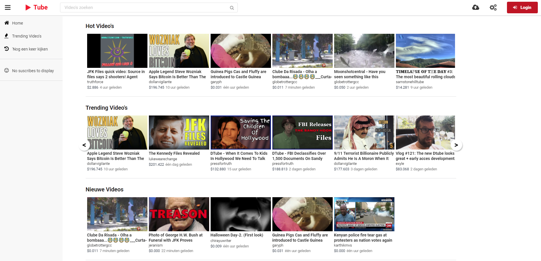Click payout value $2.886

point(93,87)
